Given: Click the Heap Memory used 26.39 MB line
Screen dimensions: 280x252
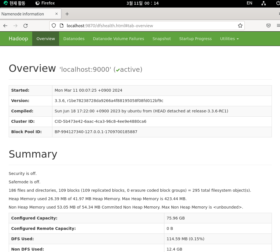Looking at the screenshot, I should pos(98,199).
